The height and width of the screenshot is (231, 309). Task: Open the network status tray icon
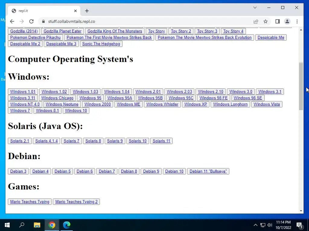click(263, 225)
